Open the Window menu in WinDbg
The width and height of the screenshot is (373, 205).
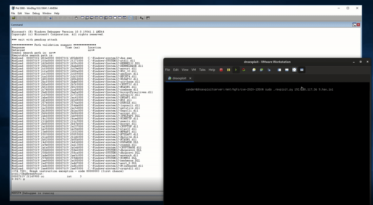47,13
